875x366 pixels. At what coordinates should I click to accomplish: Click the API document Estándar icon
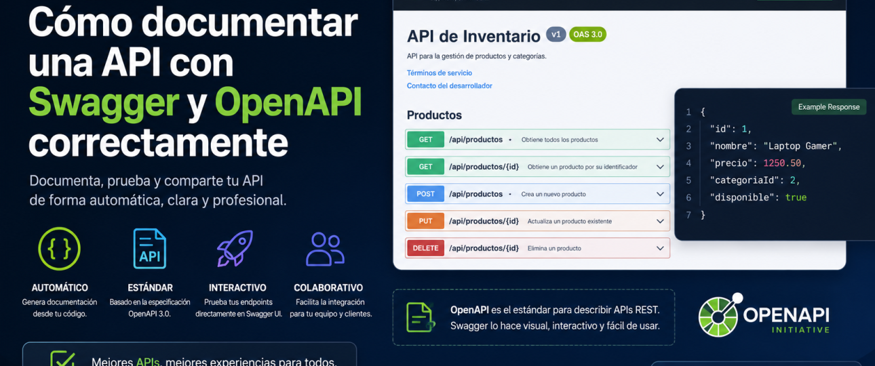click(150, 249)
